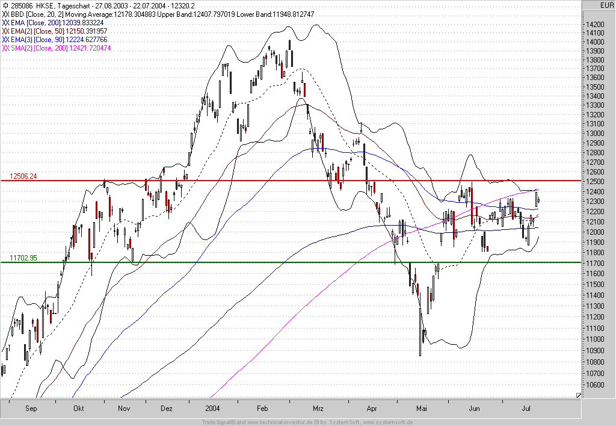
Task: Select the green horizontal support line
Action: pyautogui.click(x=291, y=262)
